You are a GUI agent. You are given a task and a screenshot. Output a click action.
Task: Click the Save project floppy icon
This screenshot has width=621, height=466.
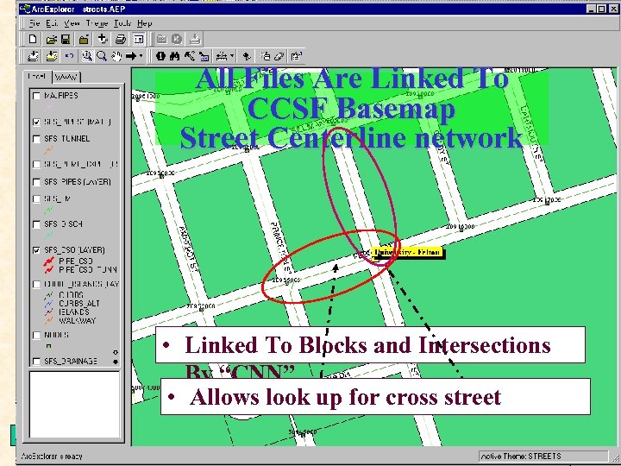(x=66, y=39)
